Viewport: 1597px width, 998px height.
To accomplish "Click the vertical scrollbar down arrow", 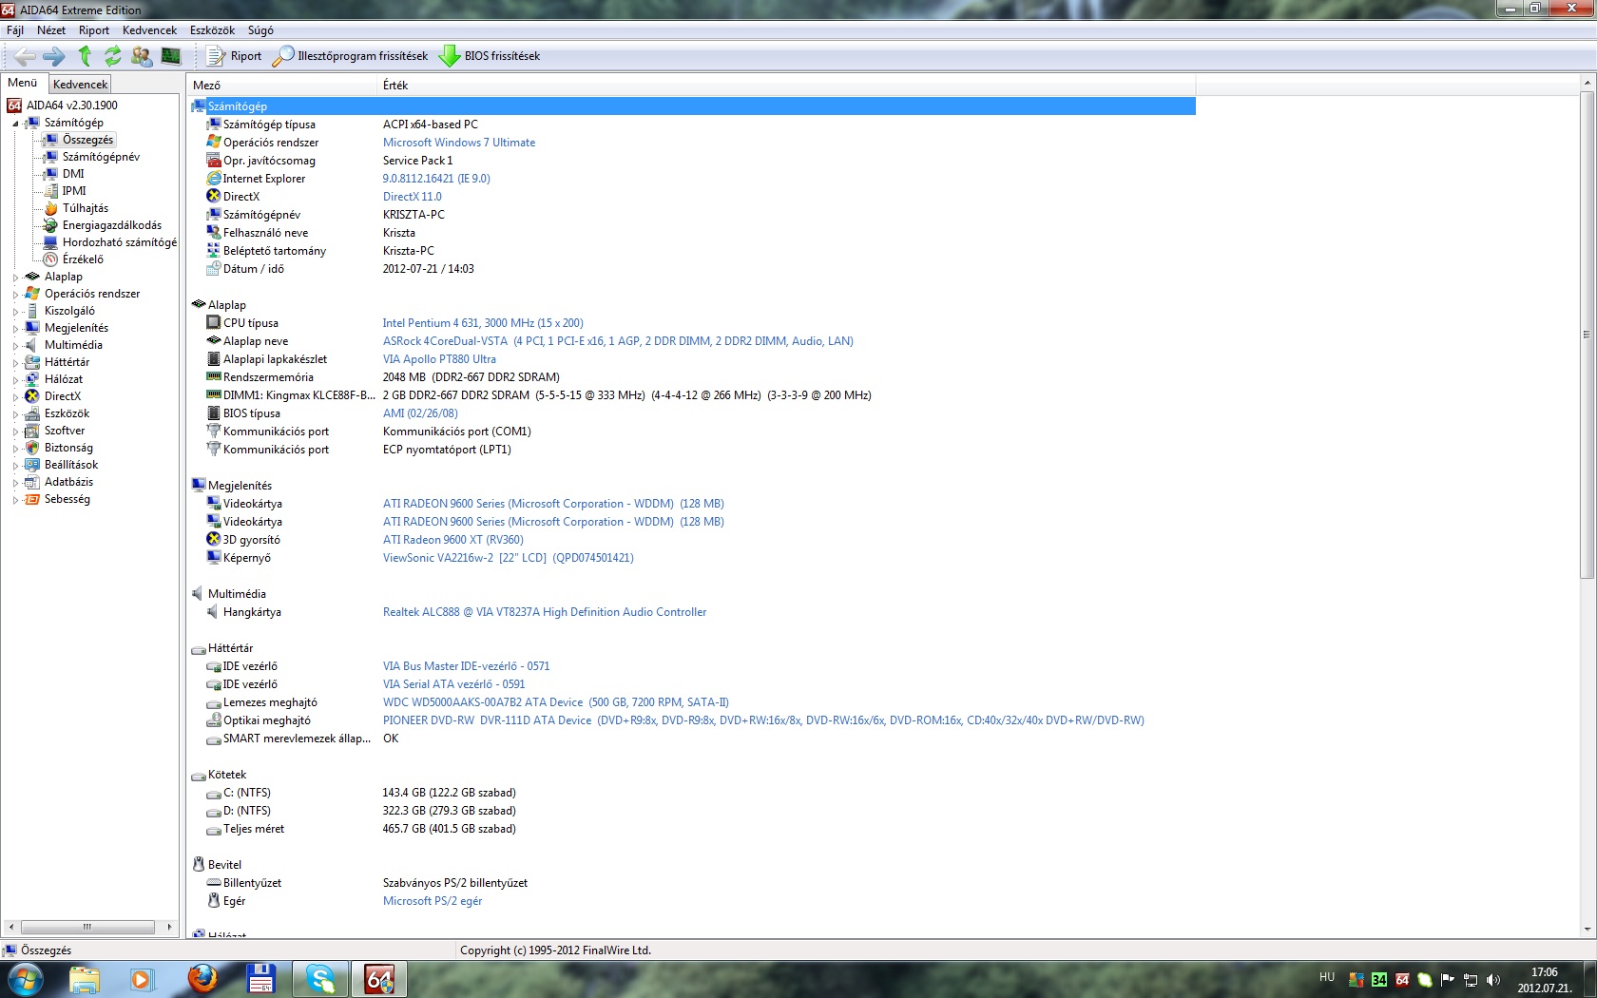I will tap(1587, 929).
